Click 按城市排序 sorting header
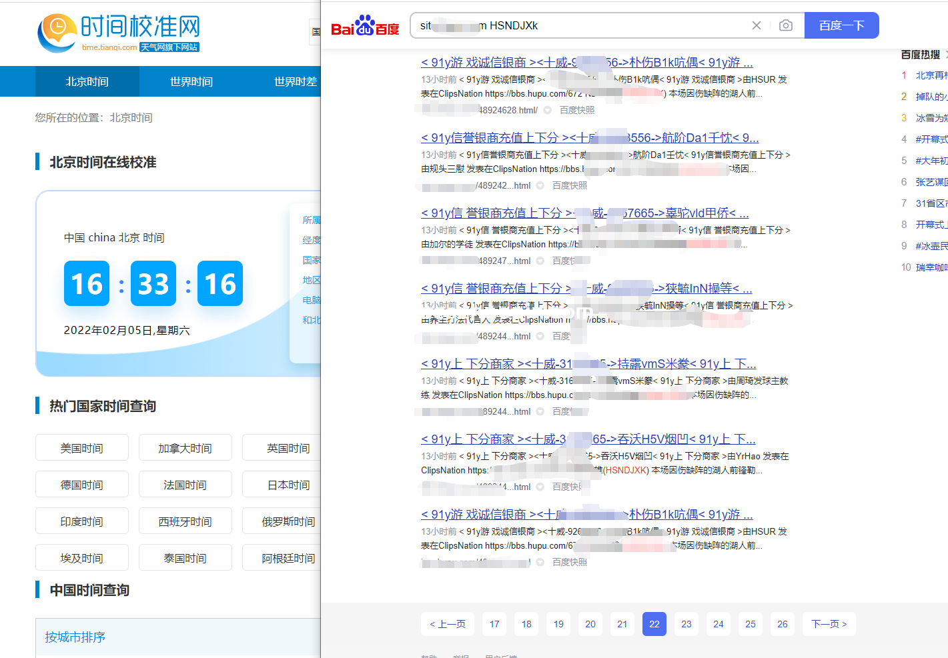The image size is (948, 658). 75,637
